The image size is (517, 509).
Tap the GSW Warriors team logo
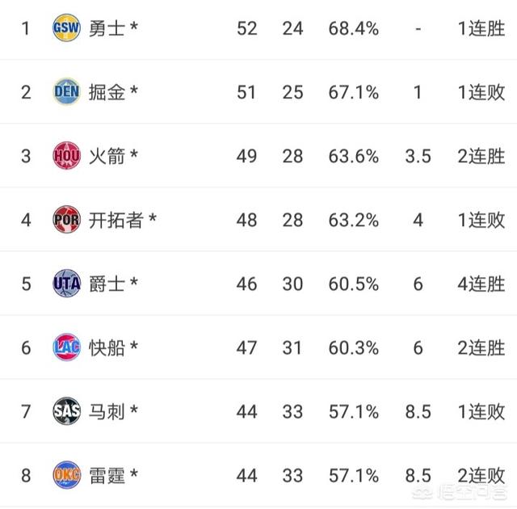pos(66,27)
